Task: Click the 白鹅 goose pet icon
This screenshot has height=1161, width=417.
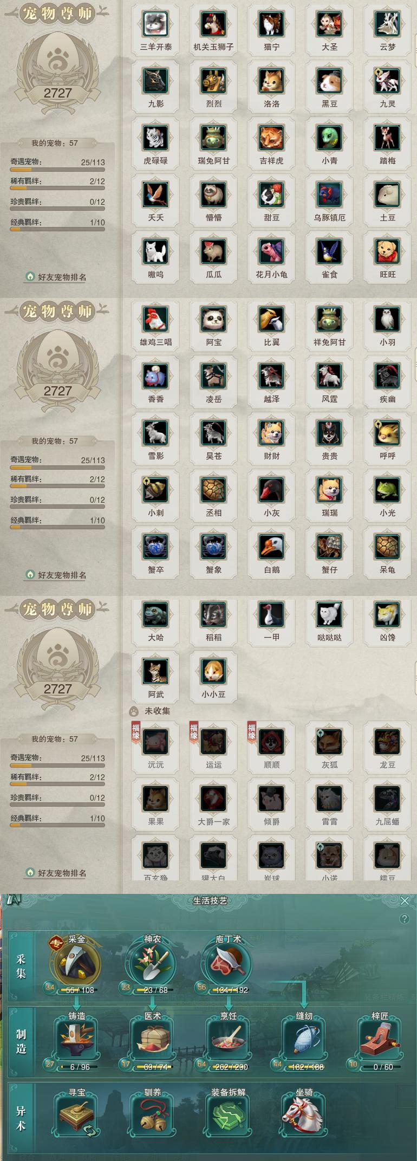Action: (x=271, y=547)
